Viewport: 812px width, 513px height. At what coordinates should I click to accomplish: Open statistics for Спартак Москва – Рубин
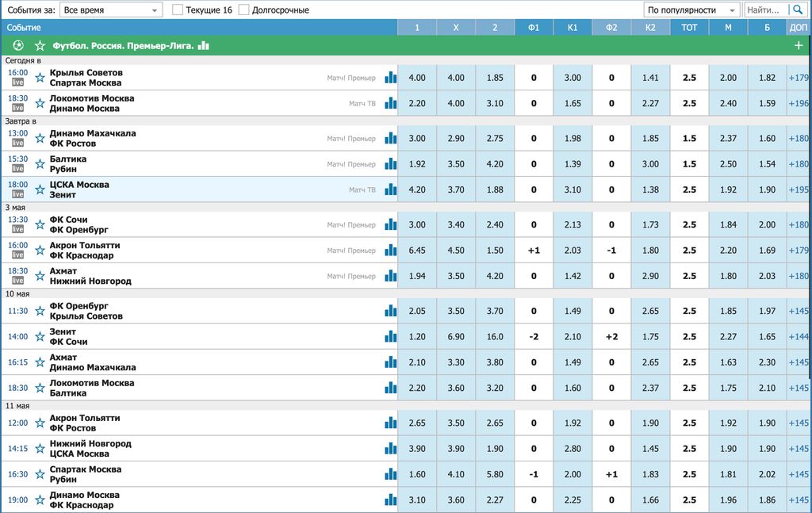(390, 474)
